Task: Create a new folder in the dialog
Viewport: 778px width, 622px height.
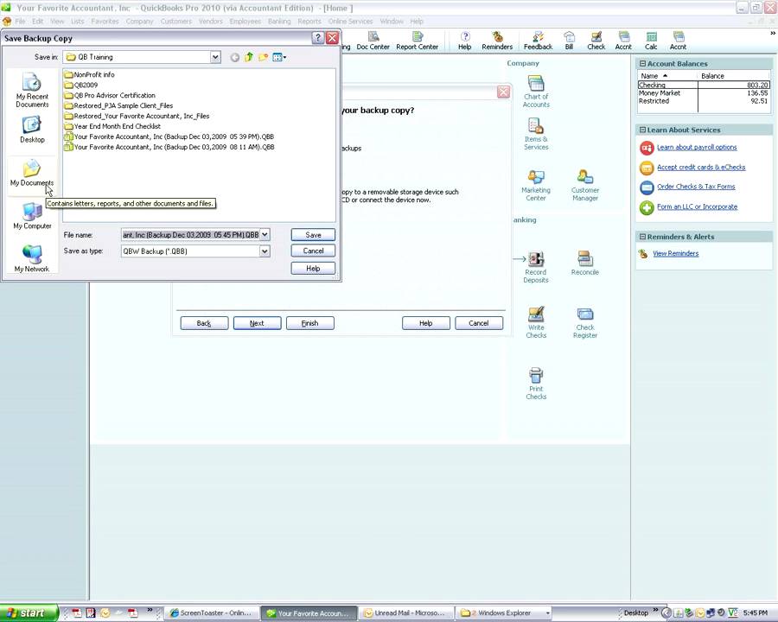Action: pos(263,57)
